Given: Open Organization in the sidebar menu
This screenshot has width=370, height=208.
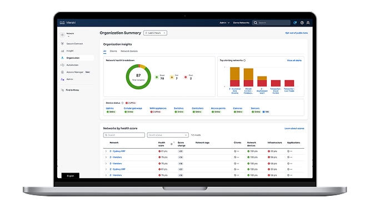Looking at the screenshot, I should 77,58.
